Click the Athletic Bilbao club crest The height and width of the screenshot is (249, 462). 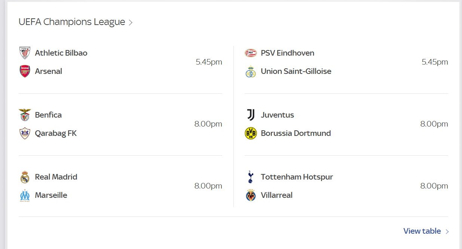point(25,53)
